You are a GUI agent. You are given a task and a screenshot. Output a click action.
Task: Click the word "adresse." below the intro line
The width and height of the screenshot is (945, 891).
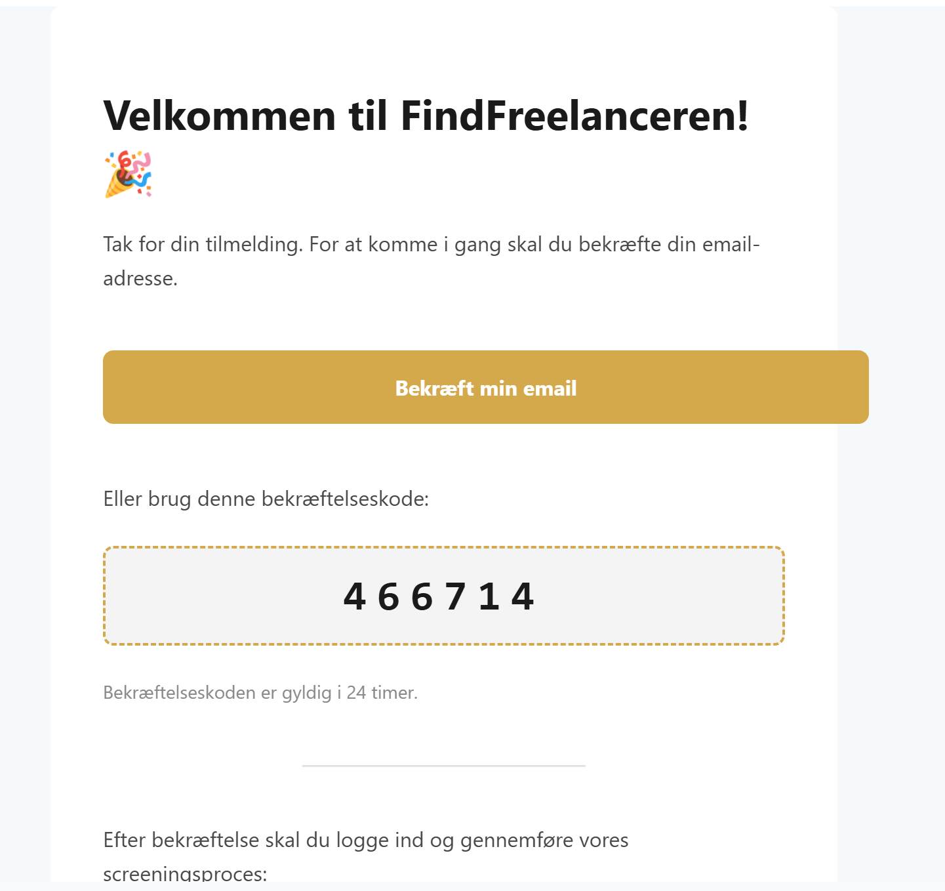(x=140, y=279)
